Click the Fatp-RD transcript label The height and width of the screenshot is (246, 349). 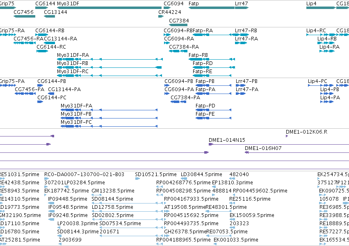click(x=203, y=63)
